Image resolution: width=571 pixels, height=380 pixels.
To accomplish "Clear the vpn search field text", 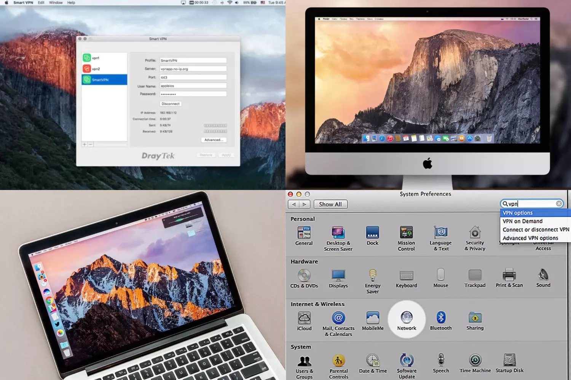I will click(559, 204).
